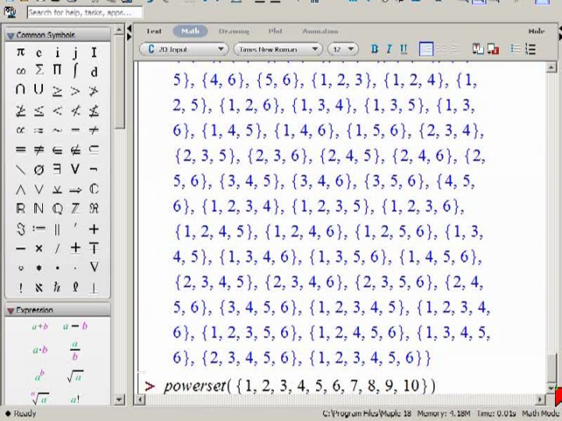562x421 pixels.
Task: Insert the rationals Q symbol
Action: tap(57, 209)
